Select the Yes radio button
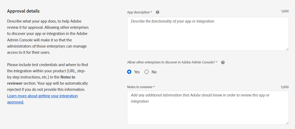The height and width of the screenshot is (129, 295). click(129, 72)
